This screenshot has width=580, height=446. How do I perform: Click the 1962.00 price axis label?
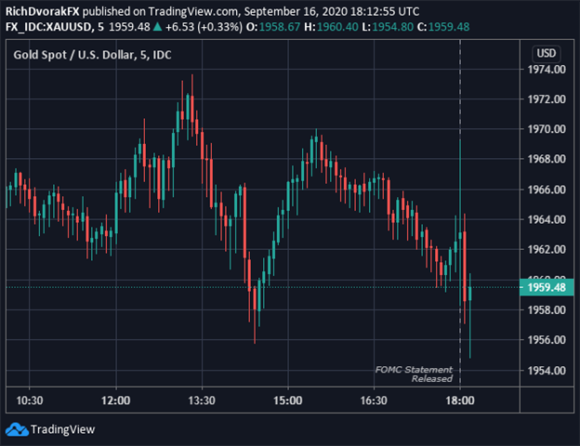(x=547, y=249)
